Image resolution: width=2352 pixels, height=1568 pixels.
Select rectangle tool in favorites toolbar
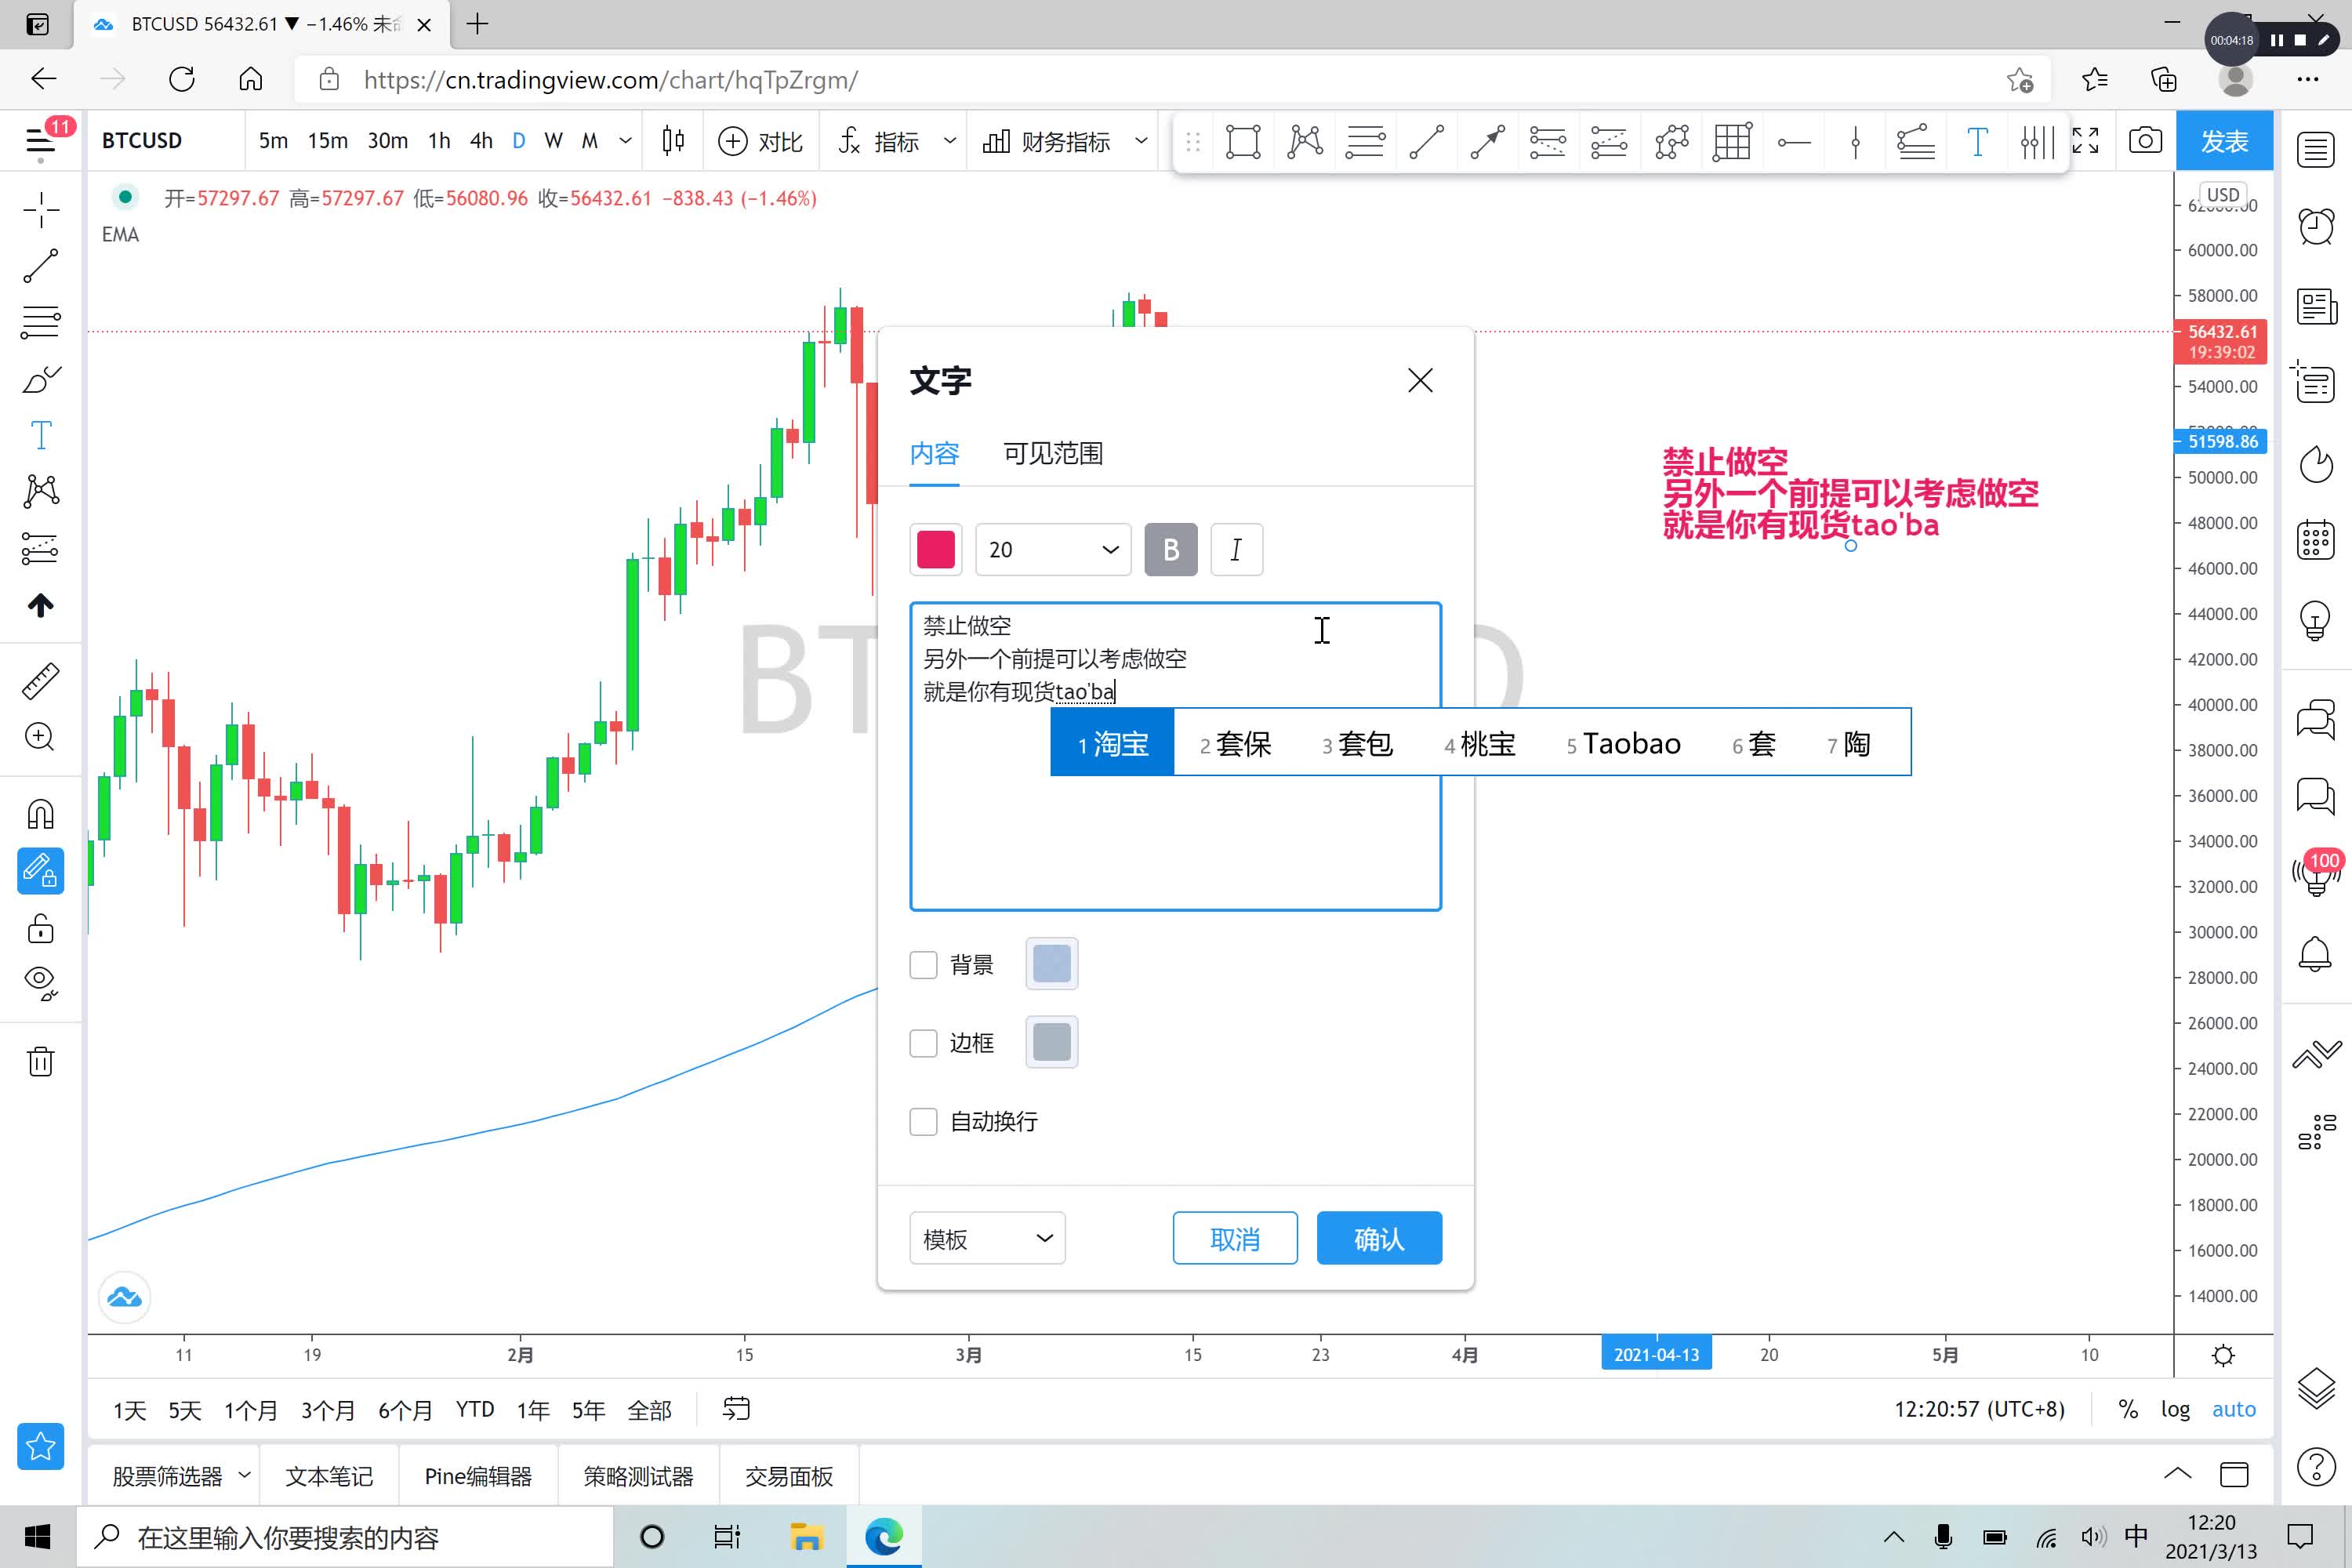[x=1243, y=142]
